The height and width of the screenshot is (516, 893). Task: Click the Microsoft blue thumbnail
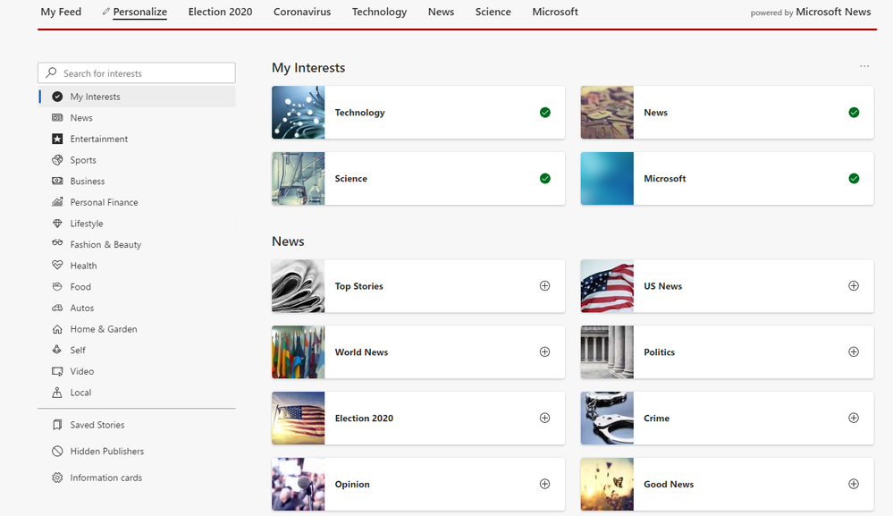pyautogui.click(x=607, y=179)
